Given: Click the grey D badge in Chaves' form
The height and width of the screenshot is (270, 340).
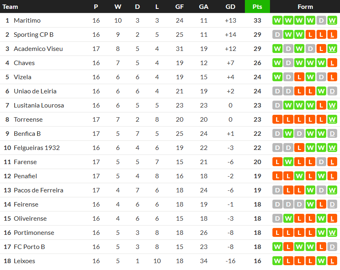Looking at the screenshot, I should 288,63.
